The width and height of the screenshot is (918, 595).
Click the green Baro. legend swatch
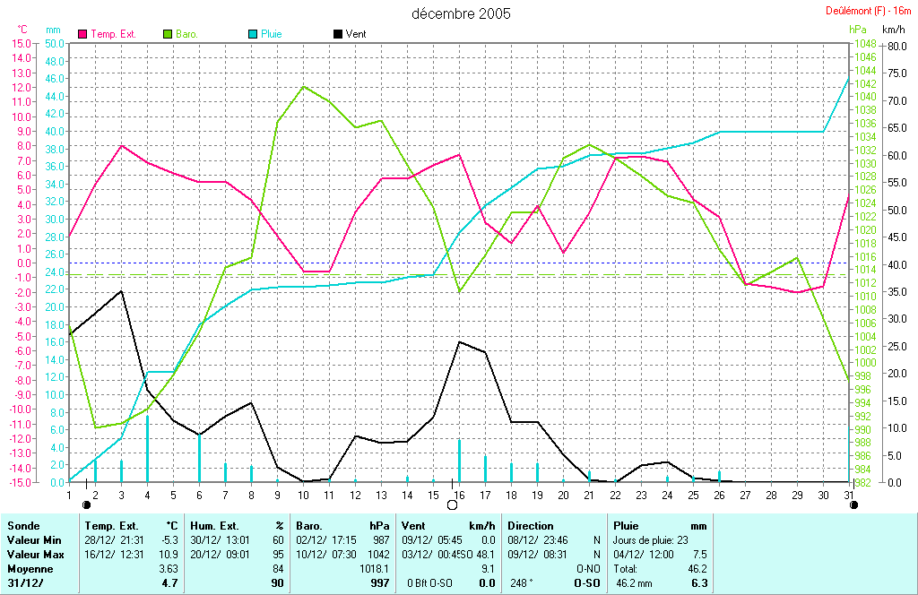click(168, 34)
